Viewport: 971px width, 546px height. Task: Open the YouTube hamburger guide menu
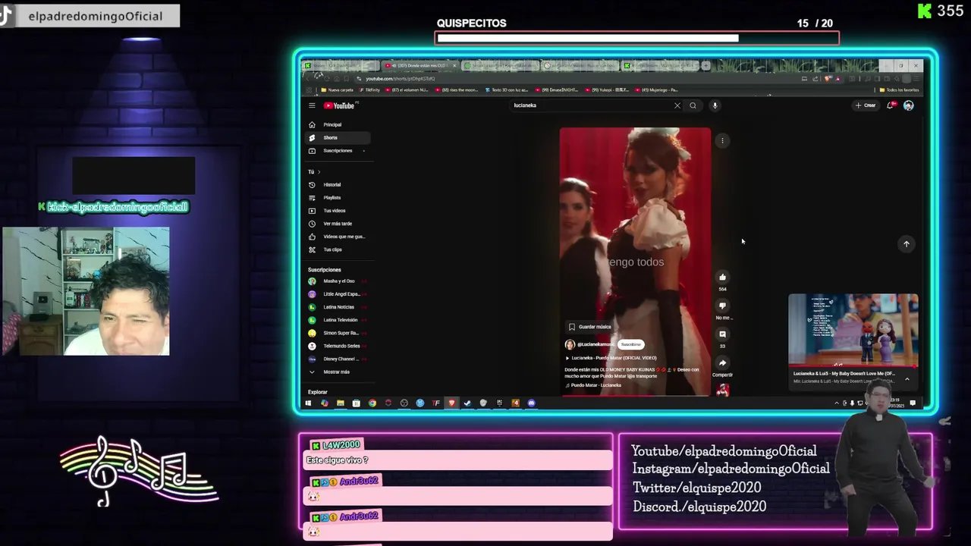[312, 105]
